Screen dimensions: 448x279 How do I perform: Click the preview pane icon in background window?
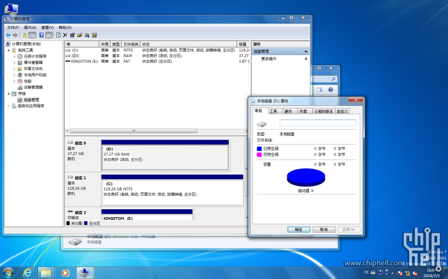320,89
